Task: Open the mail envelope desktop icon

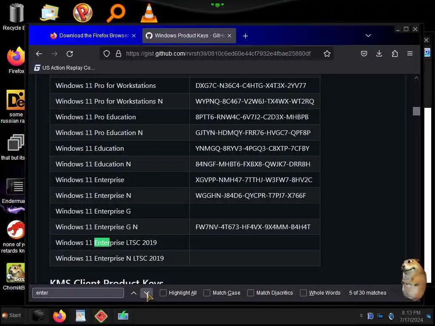Action: click(x=49, y=13)
